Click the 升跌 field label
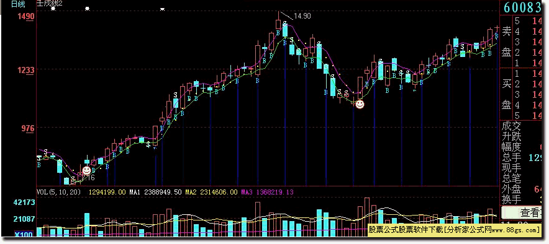 [x=511, y=136]
